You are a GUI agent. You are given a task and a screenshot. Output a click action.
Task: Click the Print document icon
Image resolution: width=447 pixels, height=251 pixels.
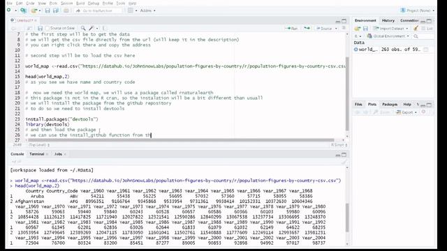click(x=66, y=10)
